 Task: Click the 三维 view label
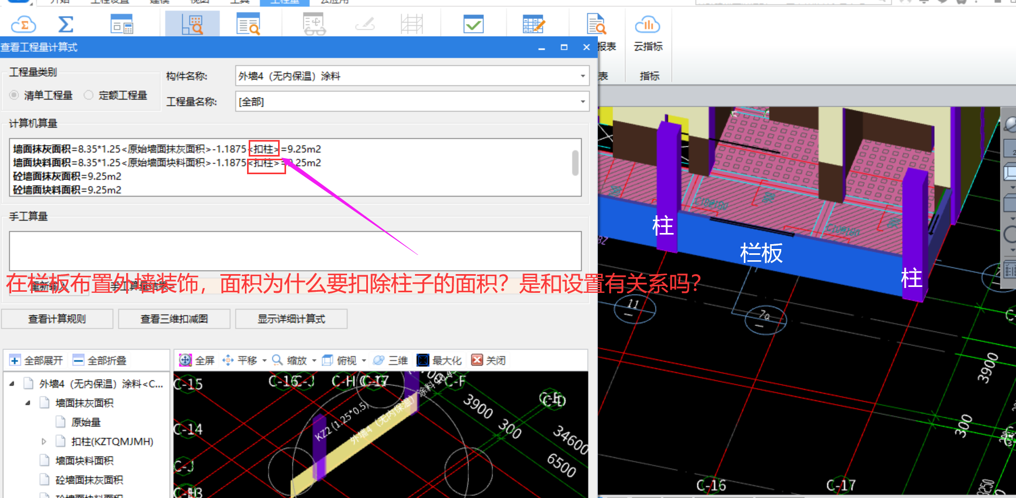click(x=398, y=361)
